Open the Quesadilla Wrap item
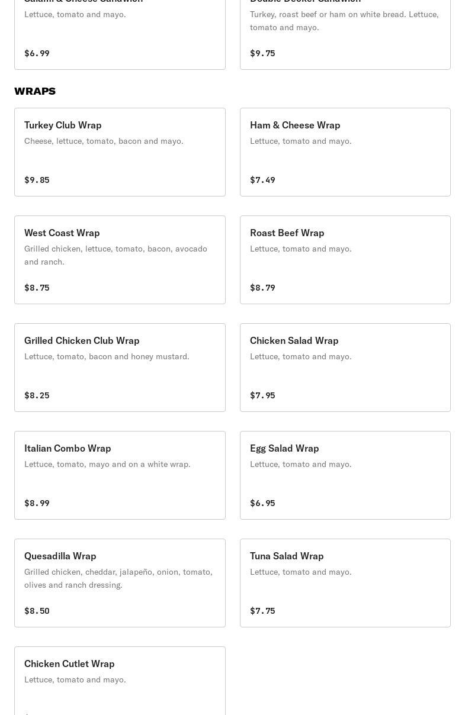The image size is (465, 715). click(x=120, y=583)
